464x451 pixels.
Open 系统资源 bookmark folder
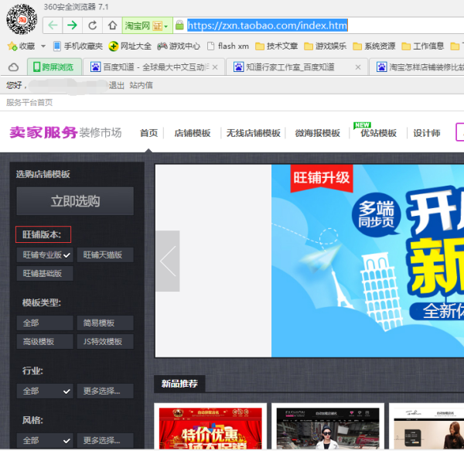tap(374, 46)
